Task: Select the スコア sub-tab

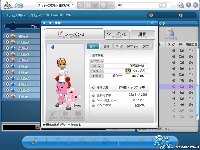Action: [x=119, y=46]
